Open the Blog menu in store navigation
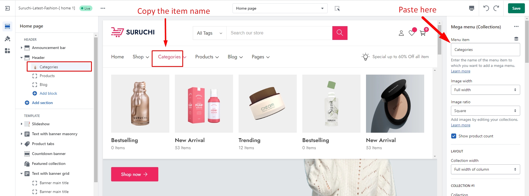Image resolution: width=529 pixels, height=196 pixels. [x=235, y=57]
